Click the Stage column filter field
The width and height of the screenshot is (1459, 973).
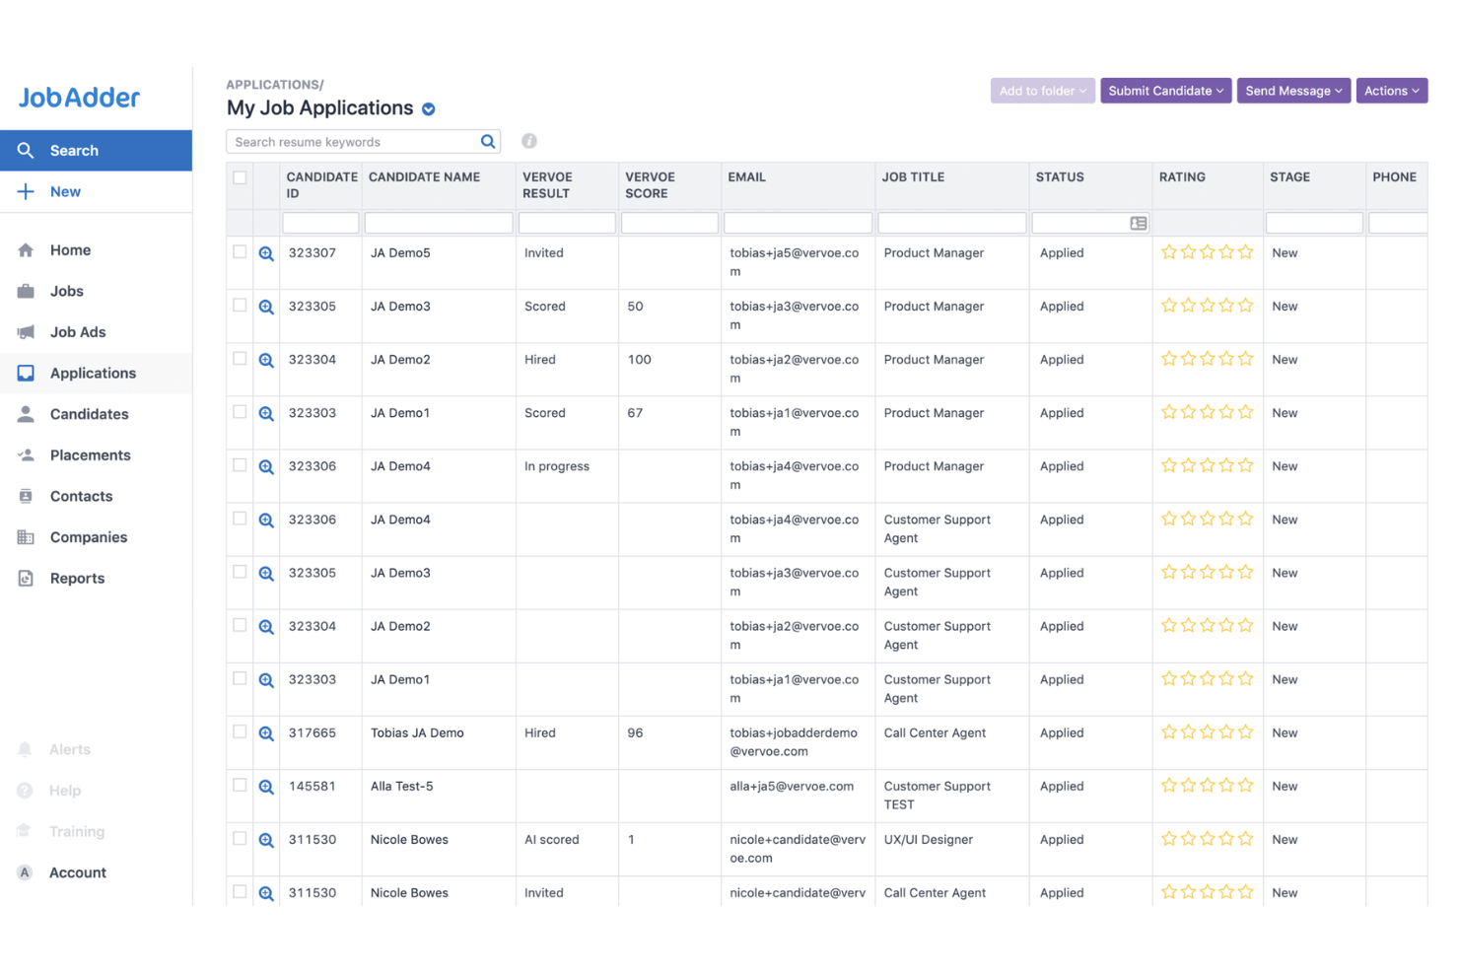pyautogui.click(x=1314, y=223)
